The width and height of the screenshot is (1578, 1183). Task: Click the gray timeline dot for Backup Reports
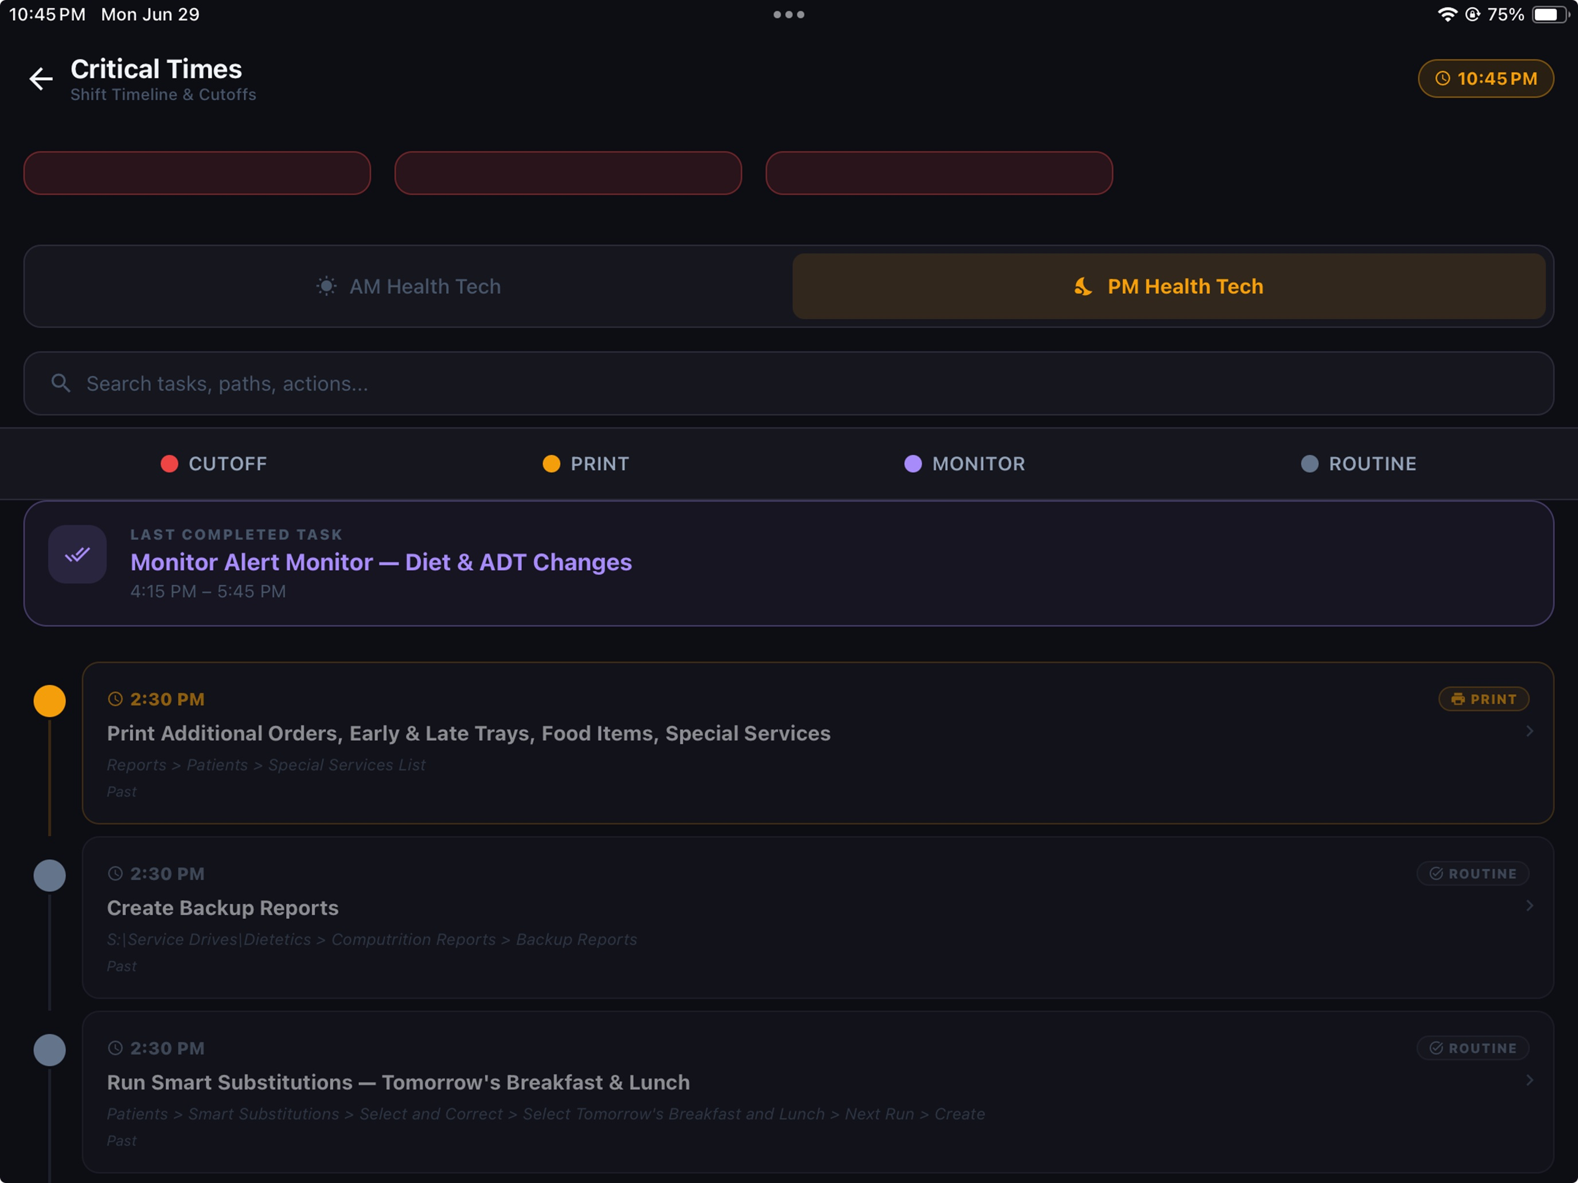tap(50, 876)
